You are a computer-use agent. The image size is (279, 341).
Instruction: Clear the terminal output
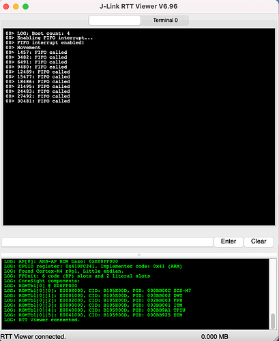(x=259, y=241)
